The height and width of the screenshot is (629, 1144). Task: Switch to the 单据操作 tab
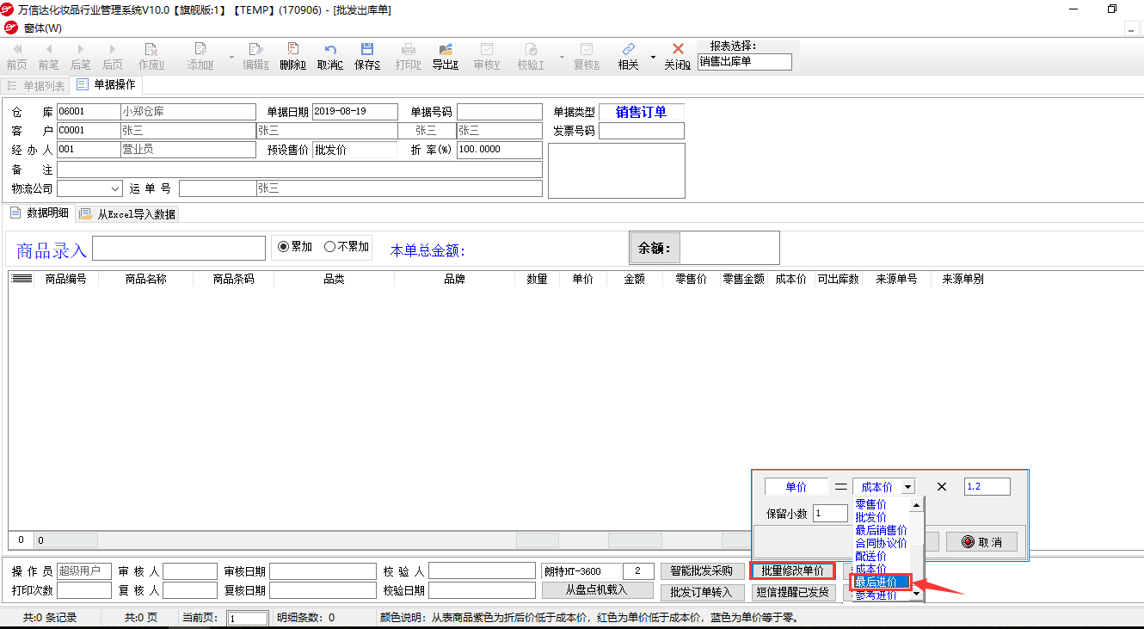[106, 84]
